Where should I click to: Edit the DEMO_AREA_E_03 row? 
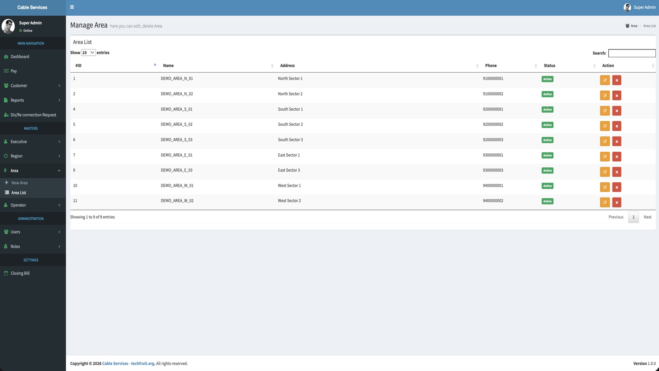[605, 171]
